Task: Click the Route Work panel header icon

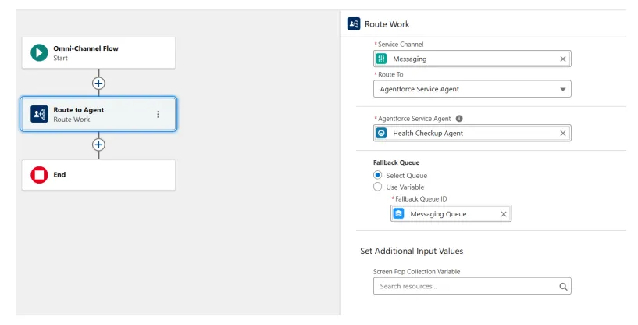Action: click(354, 24)
